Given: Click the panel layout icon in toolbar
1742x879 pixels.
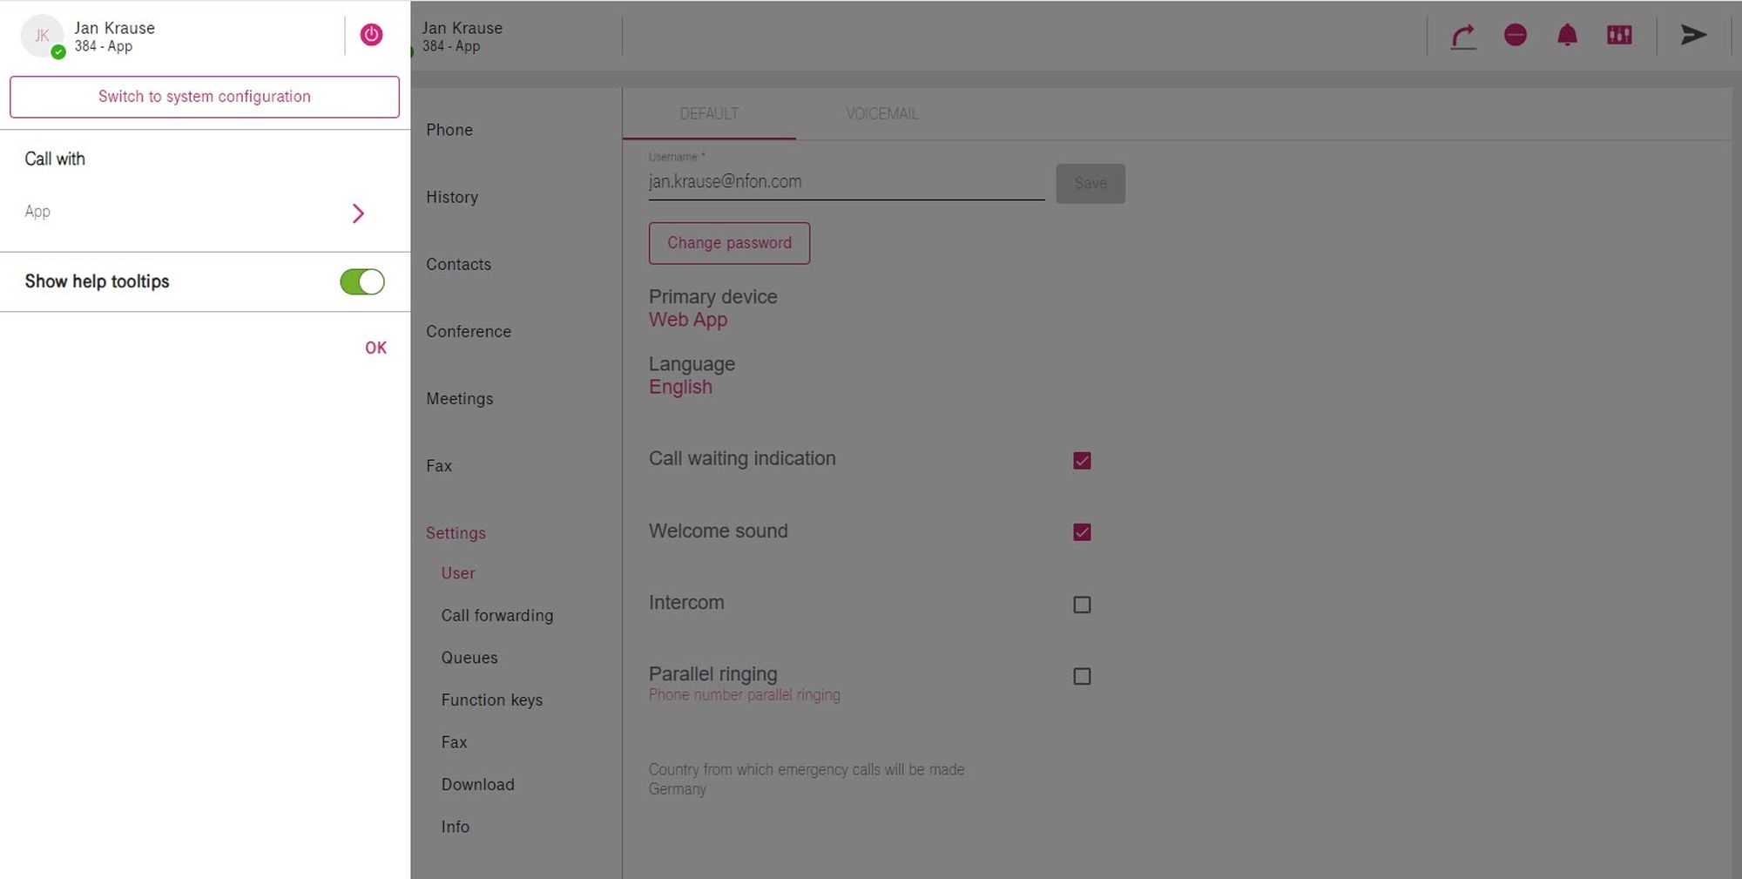Looking at the screenshot, I should [x=1619, y=35].
